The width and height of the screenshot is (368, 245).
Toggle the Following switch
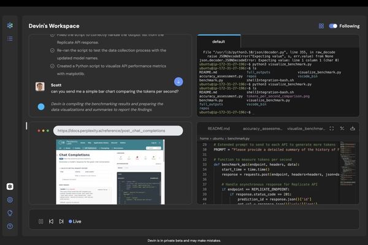click(x=333, y=26)
